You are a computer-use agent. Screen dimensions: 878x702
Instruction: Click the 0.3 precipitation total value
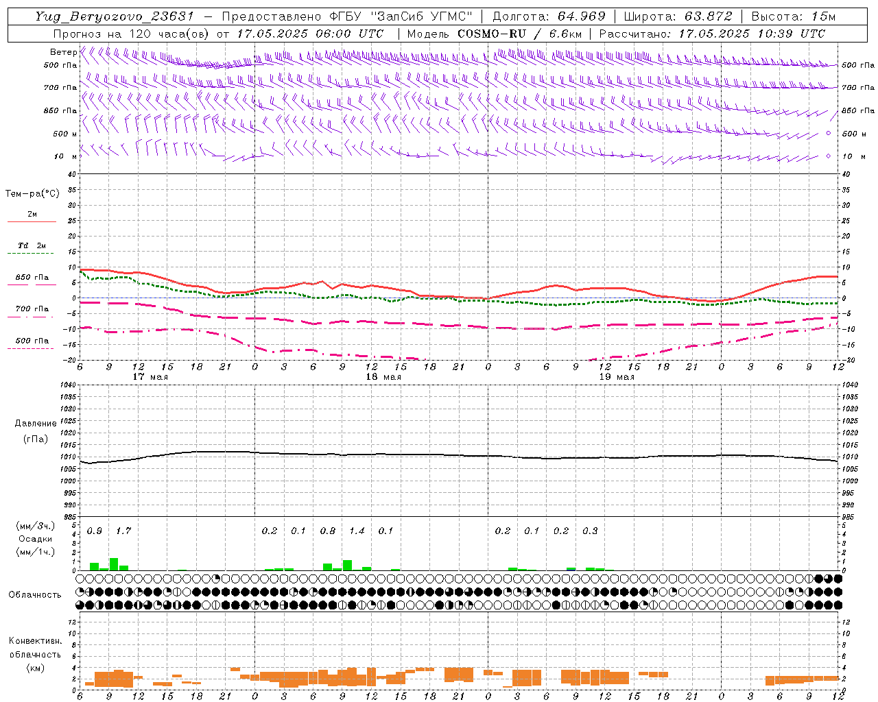coord(590,531)
